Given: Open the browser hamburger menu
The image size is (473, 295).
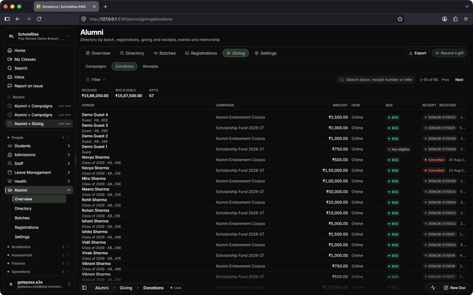Looking at the screenshot, I should point(466,19).
